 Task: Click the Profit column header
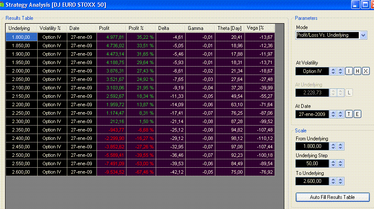tap(111, 28)
